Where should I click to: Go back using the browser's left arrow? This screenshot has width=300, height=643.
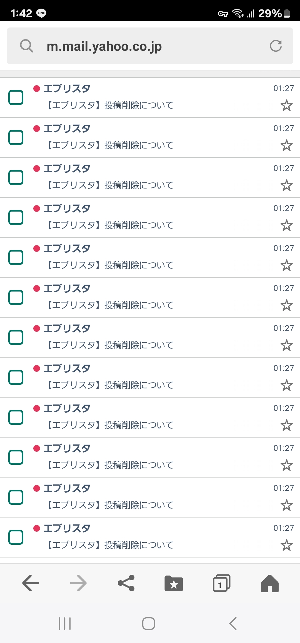pos(31,583)
